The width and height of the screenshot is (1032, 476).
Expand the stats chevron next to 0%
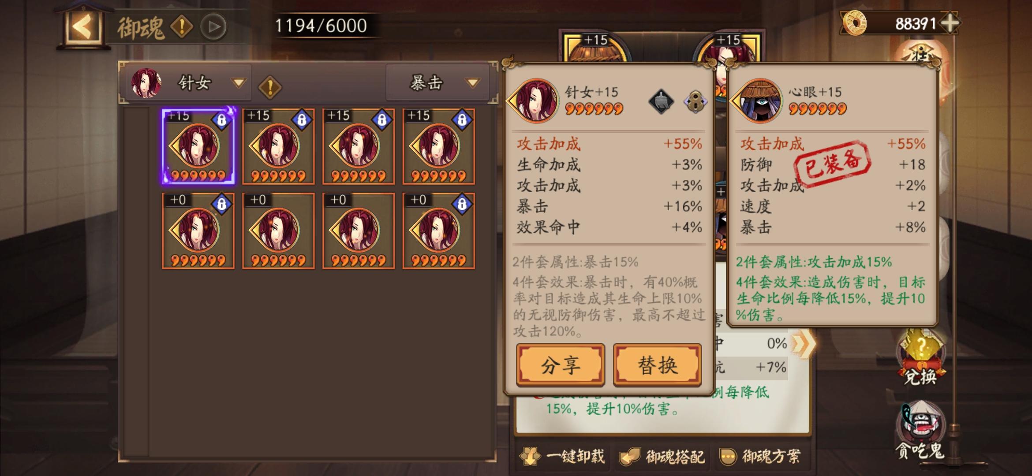(804, 344)
